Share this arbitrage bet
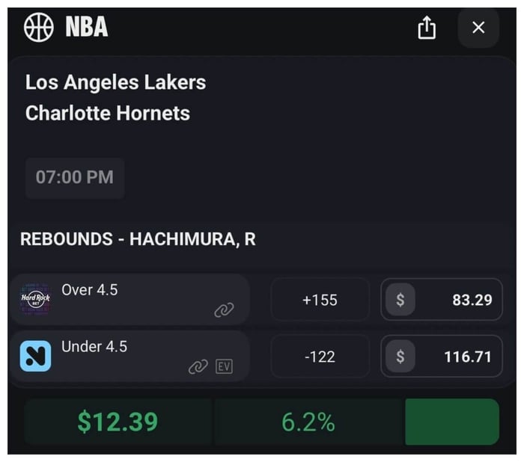524x462 pixels. (427, 28)
